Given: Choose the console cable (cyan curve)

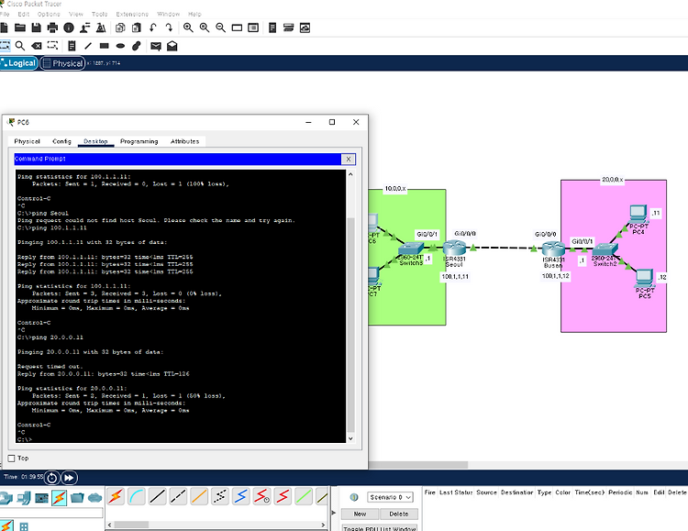Looking at the screenshot, I should tap(137, 497).
